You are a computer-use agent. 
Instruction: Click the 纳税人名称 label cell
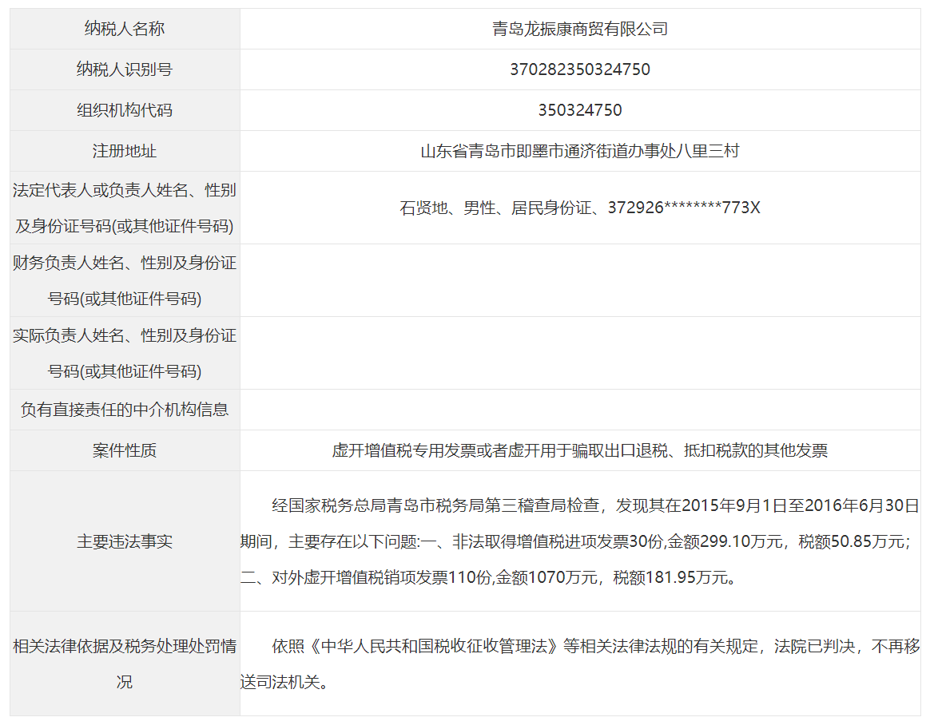[x=125, y=30]
